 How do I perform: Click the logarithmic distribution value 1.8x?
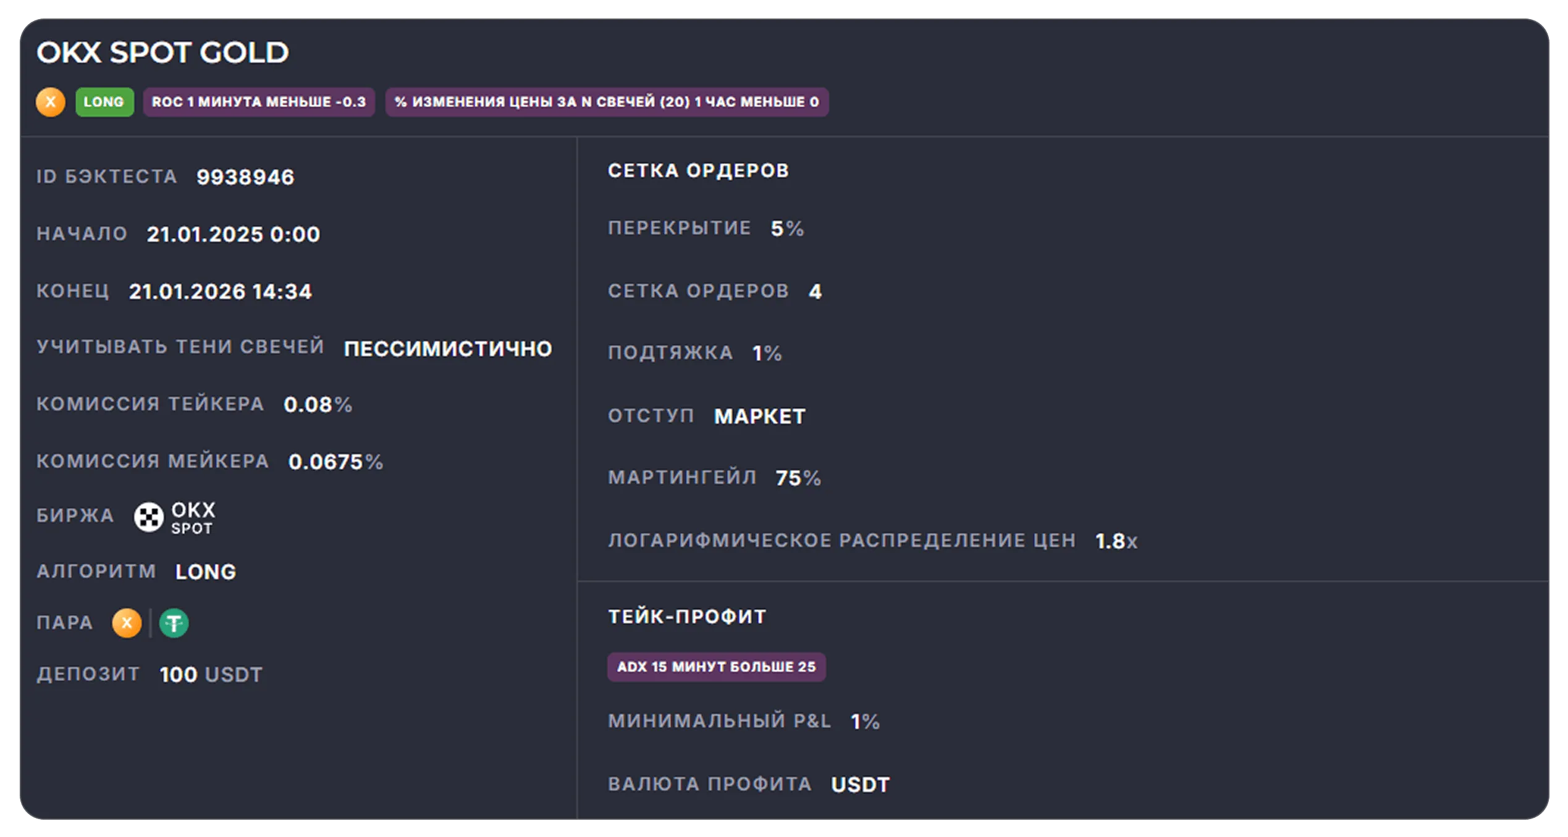pyautogui.click(x=1116, y=541)
